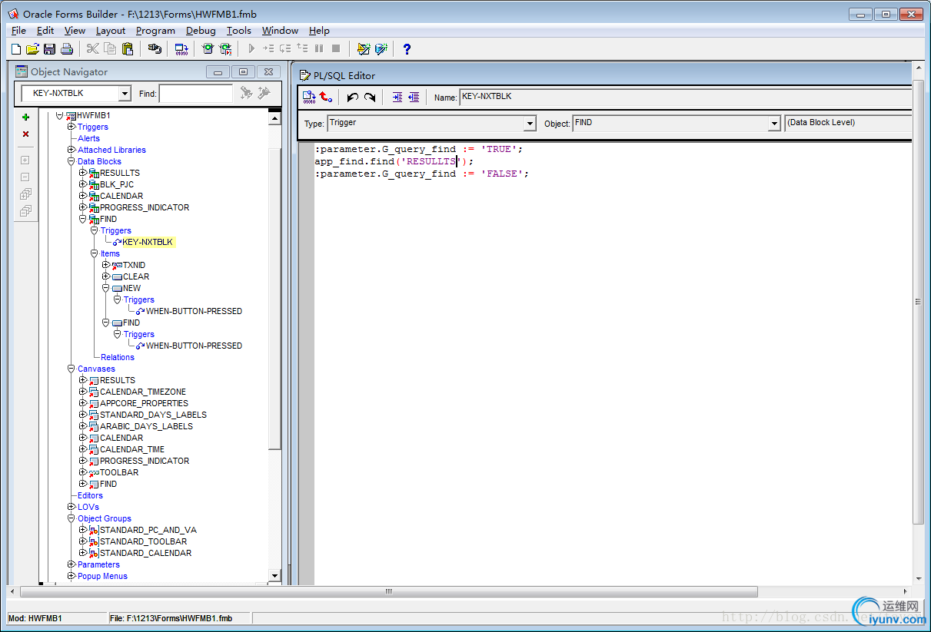Select the LOVs node in navigator
931x632 pixels.
tap(88, 507)
